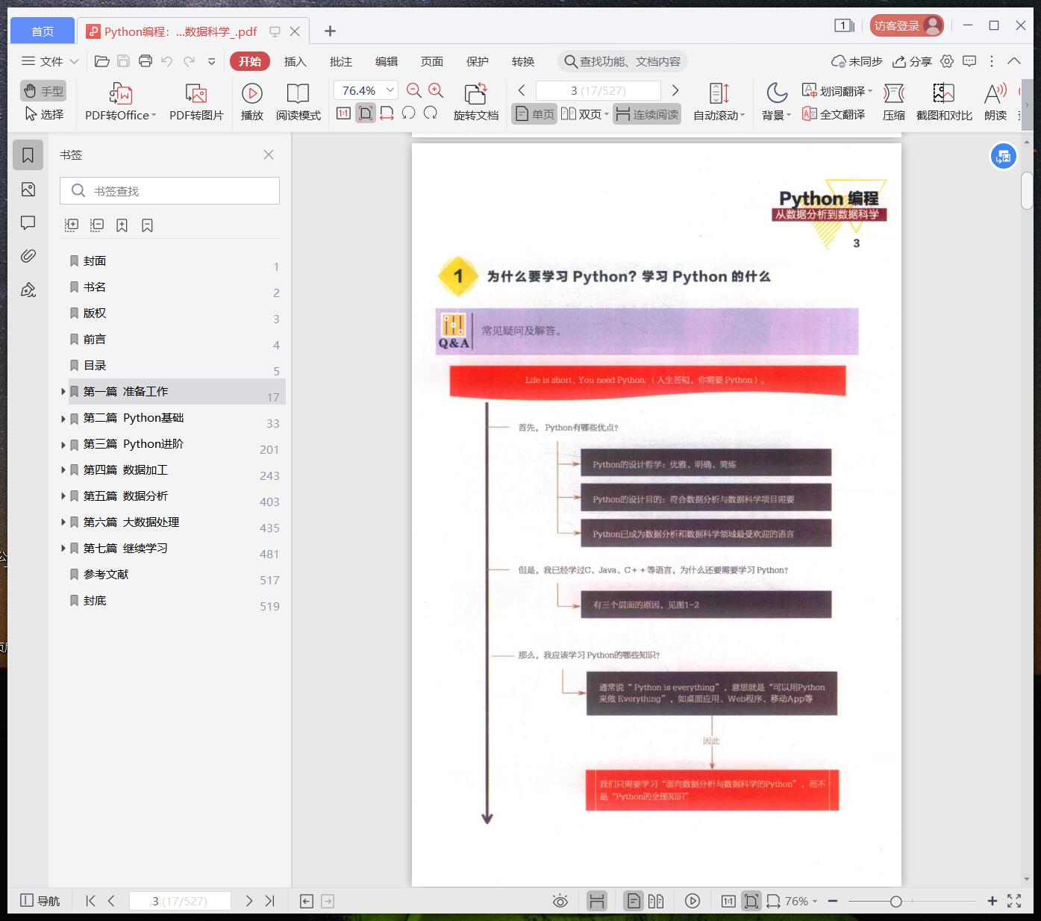Toggle 导航 navigation pane in status bar
The image size is (1041, 921).
coord(40,901)
